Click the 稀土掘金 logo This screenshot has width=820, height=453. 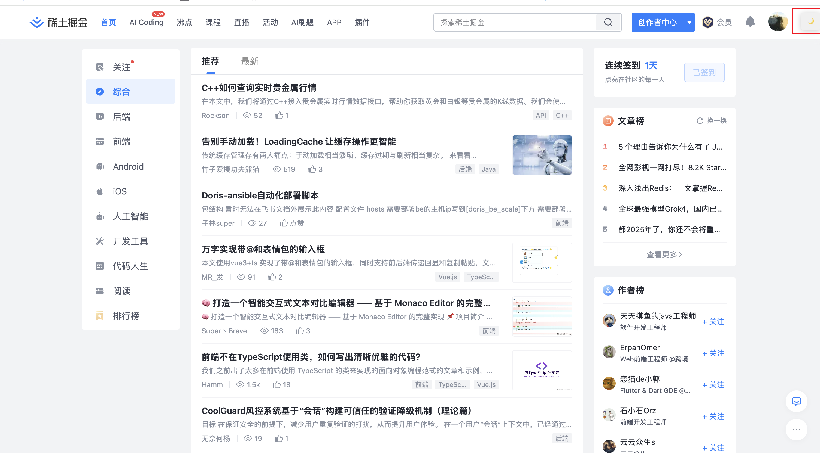pyautogui.click(x=59, y=23)
